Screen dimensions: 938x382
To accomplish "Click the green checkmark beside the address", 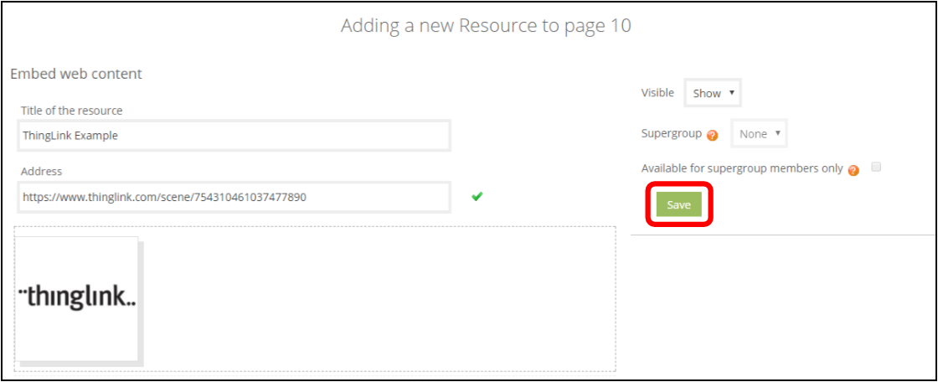I will coord(477,196).
